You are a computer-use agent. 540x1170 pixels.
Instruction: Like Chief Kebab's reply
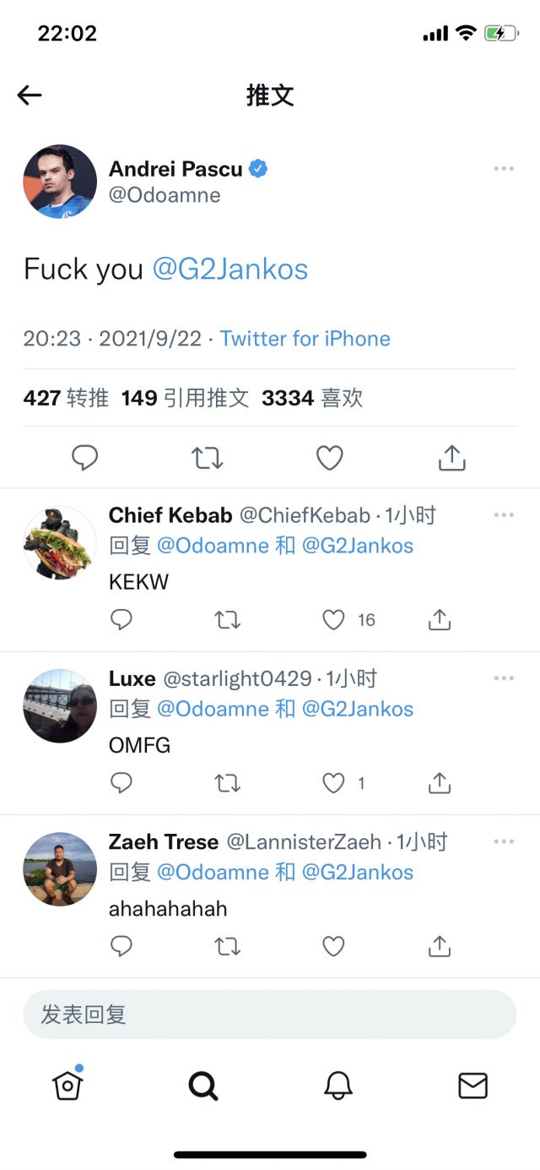tap(334, 620)
